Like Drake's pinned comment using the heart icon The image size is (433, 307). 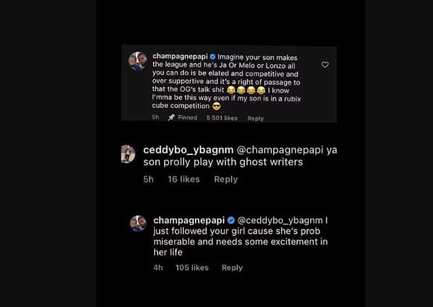(325, 65)
